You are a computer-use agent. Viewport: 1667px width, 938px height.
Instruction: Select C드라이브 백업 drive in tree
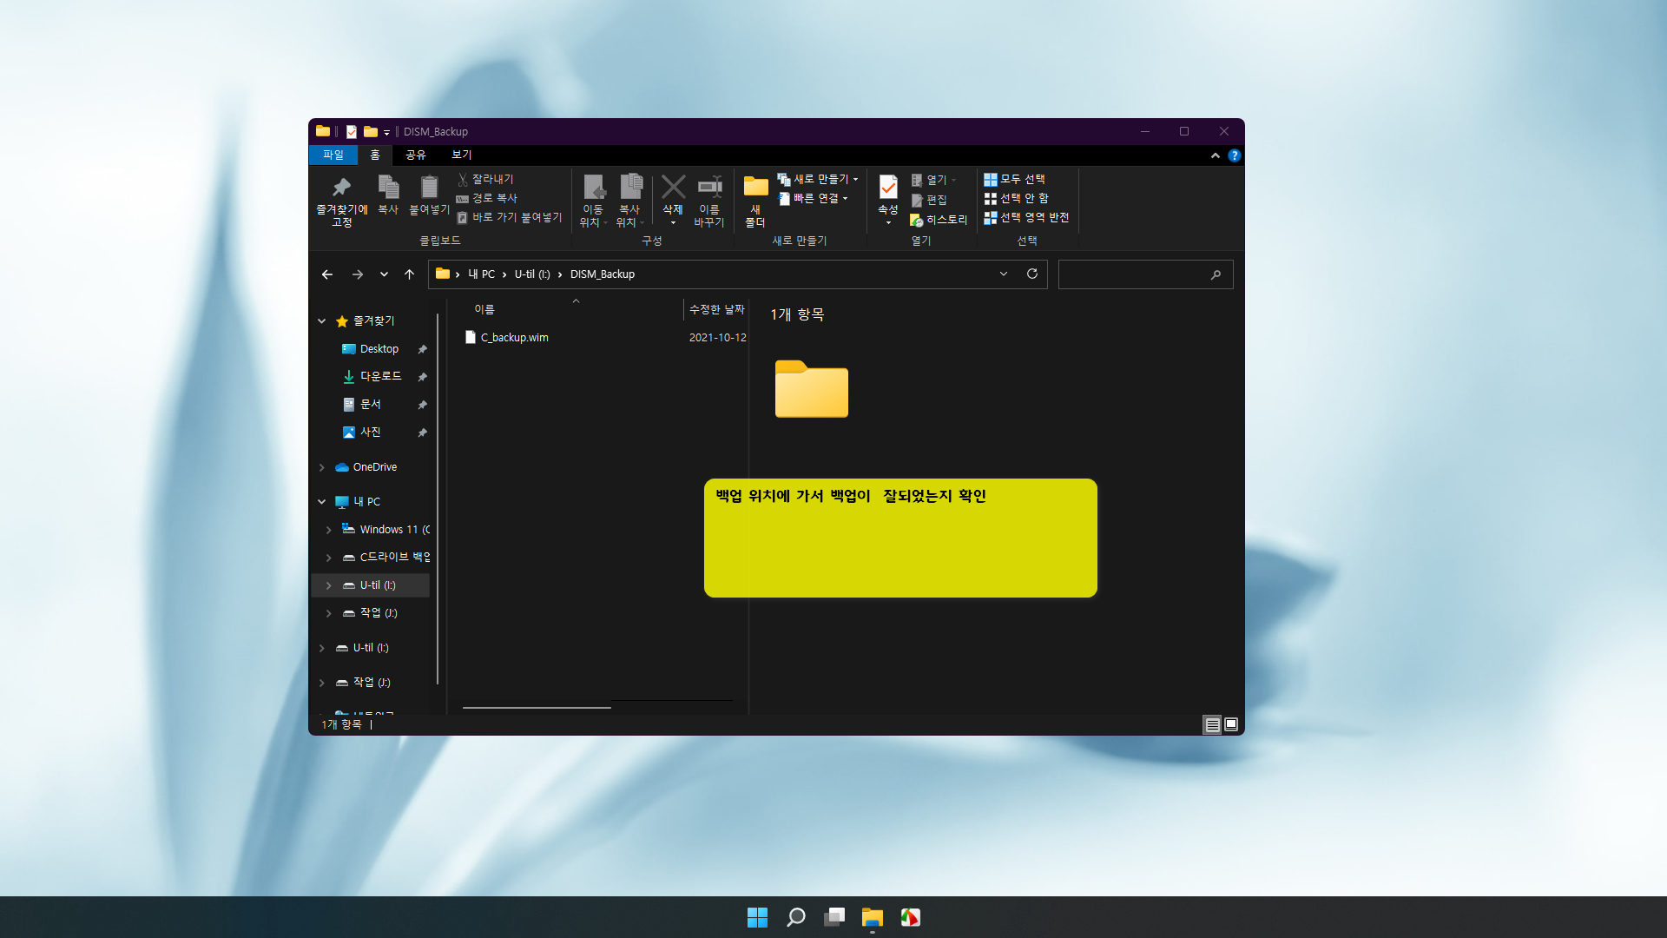(x=394, y=557)
